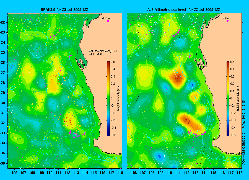This screenshot has height=180, width=249.
Task: Click the -22 latitude axis label
Action: pos(3,22)
